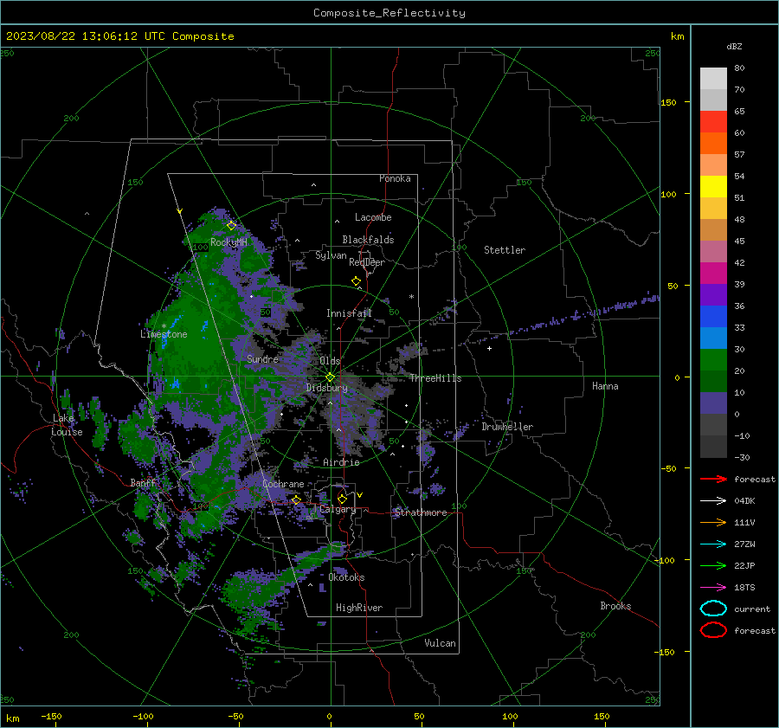Click the ThreeHills label
The height and width of the screenshot is (728, 779).
(435, 378)
